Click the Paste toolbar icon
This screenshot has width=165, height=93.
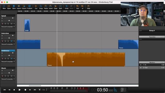46,7
